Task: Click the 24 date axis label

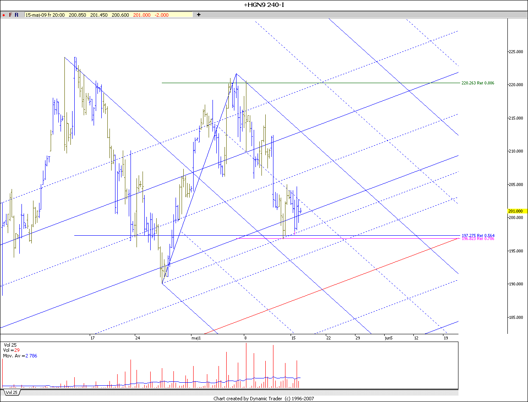Action: coord(137,338)
